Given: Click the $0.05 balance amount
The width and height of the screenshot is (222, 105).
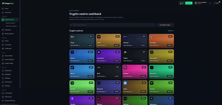Looking at the screenshot, I should coord(181,4).
